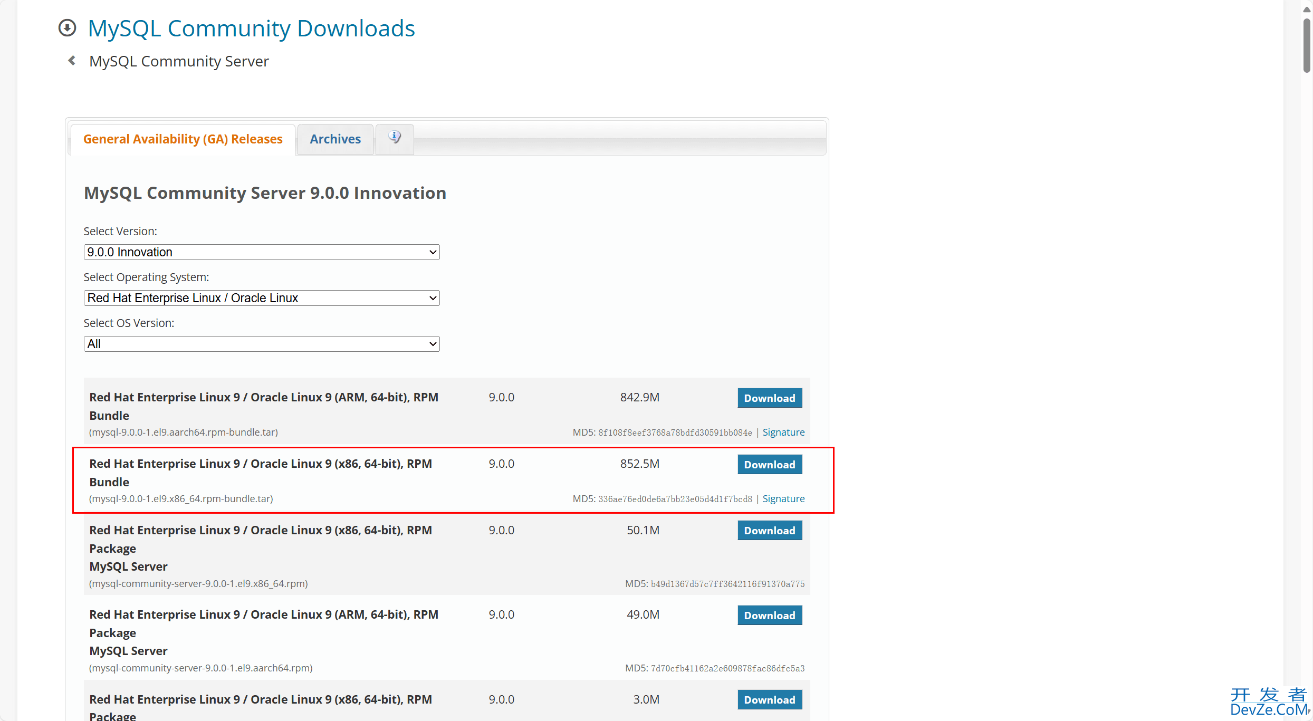Select 9.0.0 Innovation from version dropdown
The height and width of the screenshot is (721, 1313).
click(261, 252)
